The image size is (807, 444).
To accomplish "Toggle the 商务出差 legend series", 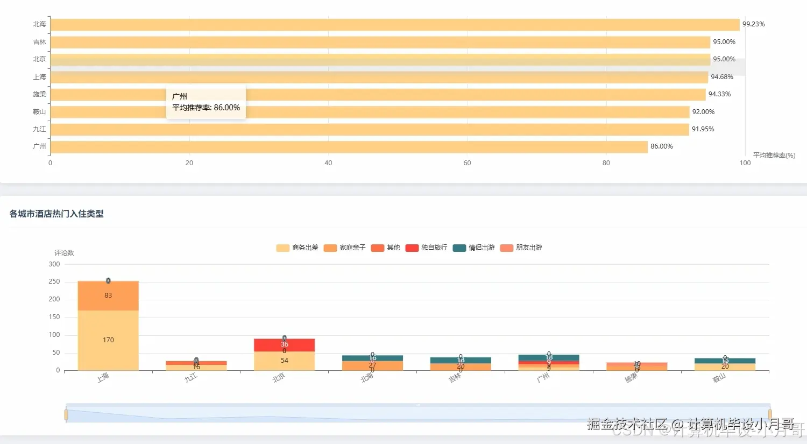I will 297,248.
